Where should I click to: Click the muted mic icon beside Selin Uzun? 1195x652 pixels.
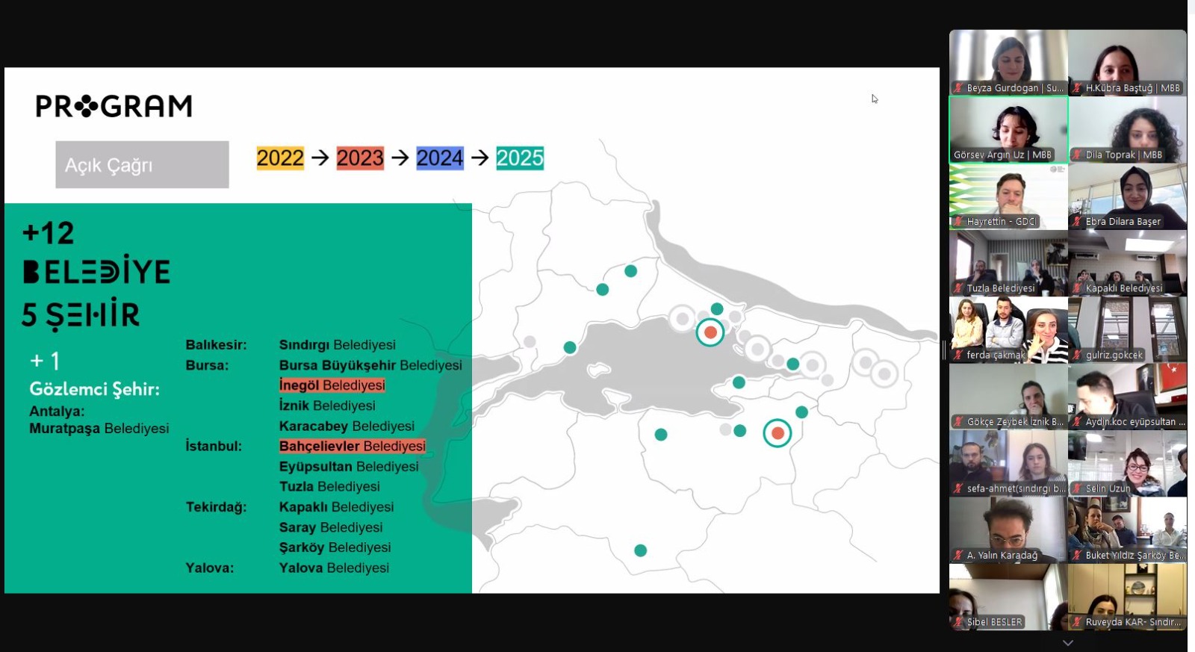(1077, 488)
